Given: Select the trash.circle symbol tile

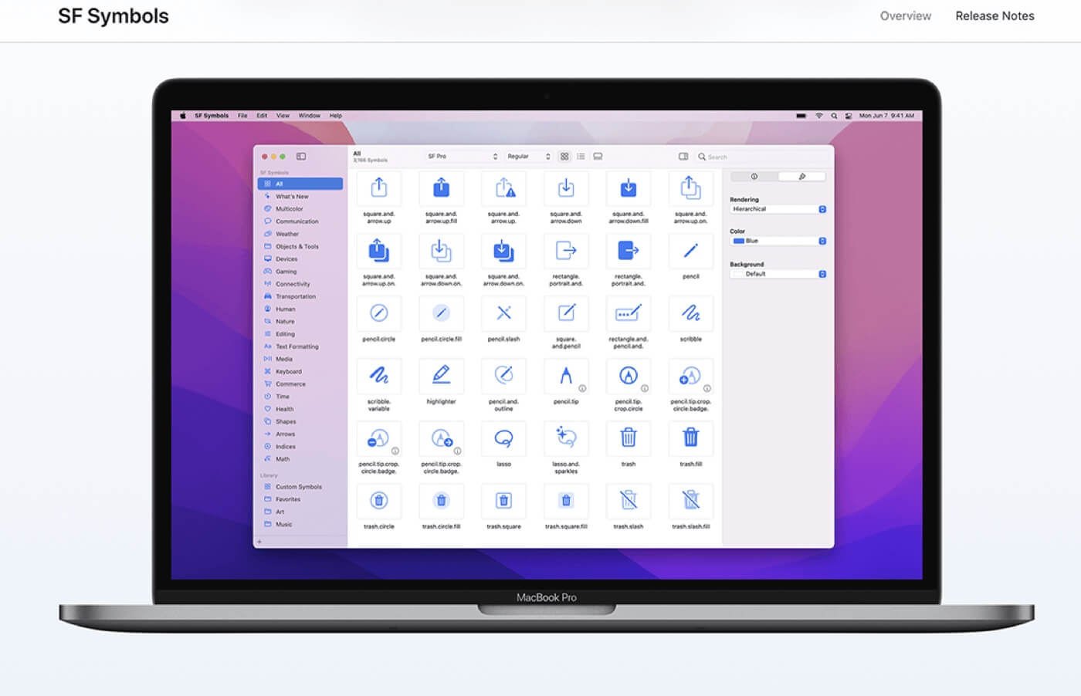Looking at the screenshot, I should tap(378, 501).
